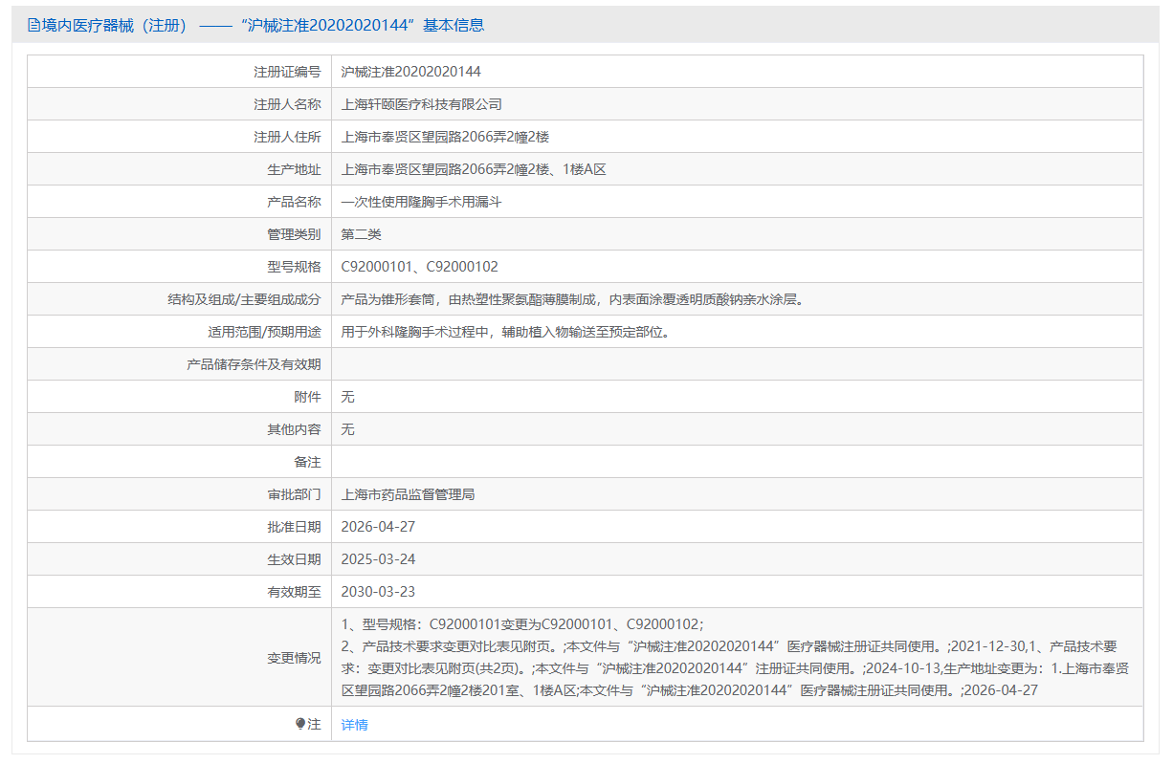Click the 无 value in the 其他内容 row
This screenshot has width=1173, height=764.
click(348, 429)
